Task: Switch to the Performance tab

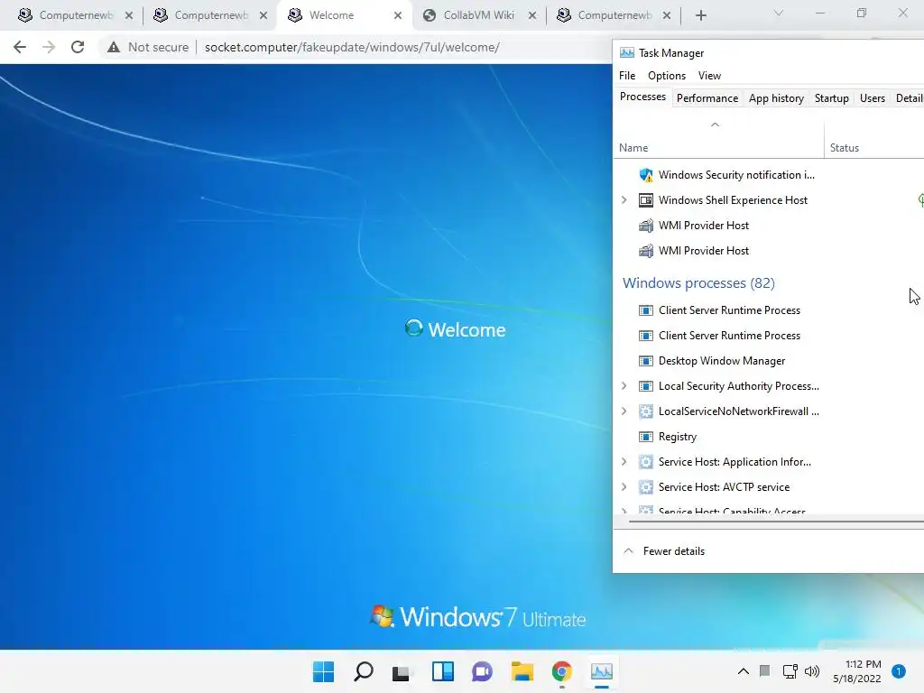Action: [707, 98]
